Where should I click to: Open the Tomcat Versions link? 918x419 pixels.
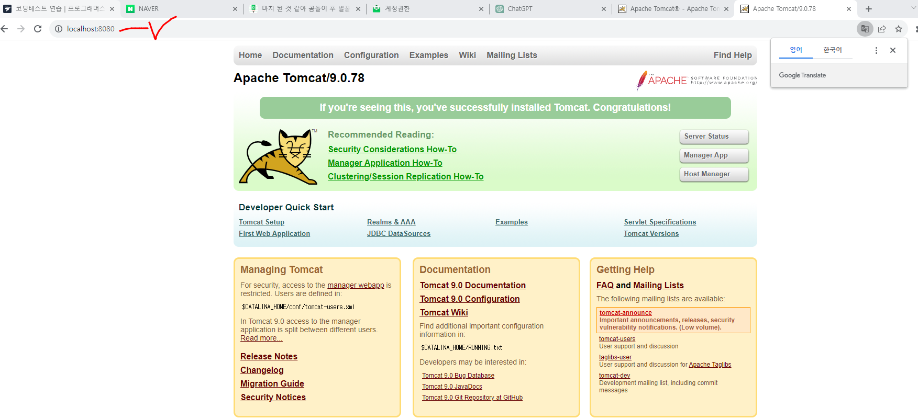651,234
